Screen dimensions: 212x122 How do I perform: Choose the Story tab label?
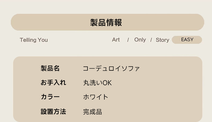point(162,40)
